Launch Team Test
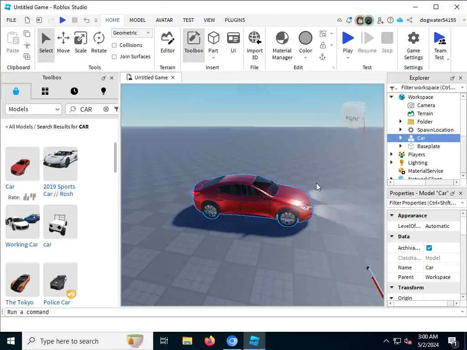467x350 pixels. [x=440, y=46]
